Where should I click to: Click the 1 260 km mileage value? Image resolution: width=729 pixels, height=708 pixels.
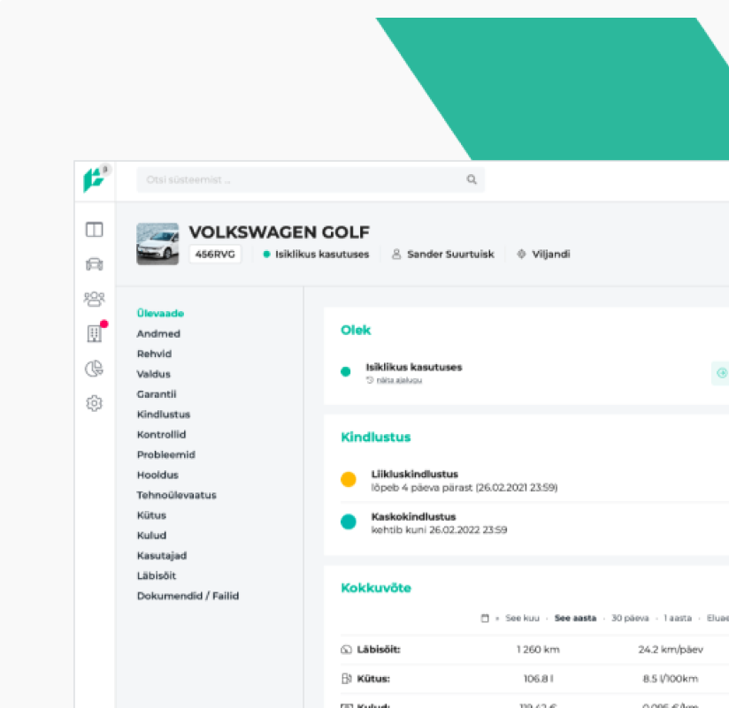538,650
